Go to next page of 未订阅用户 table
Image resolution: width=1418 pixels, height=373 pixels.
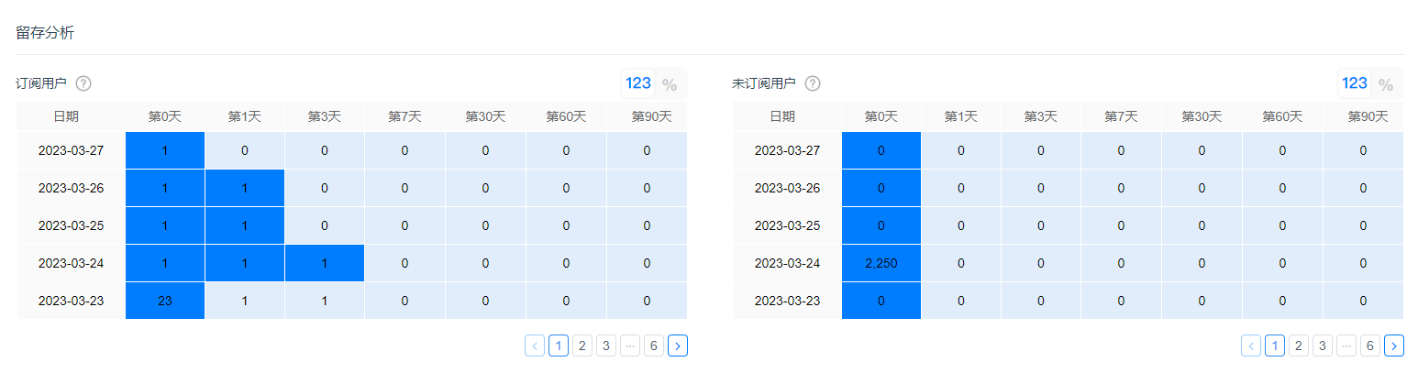tap(1394, 346)
